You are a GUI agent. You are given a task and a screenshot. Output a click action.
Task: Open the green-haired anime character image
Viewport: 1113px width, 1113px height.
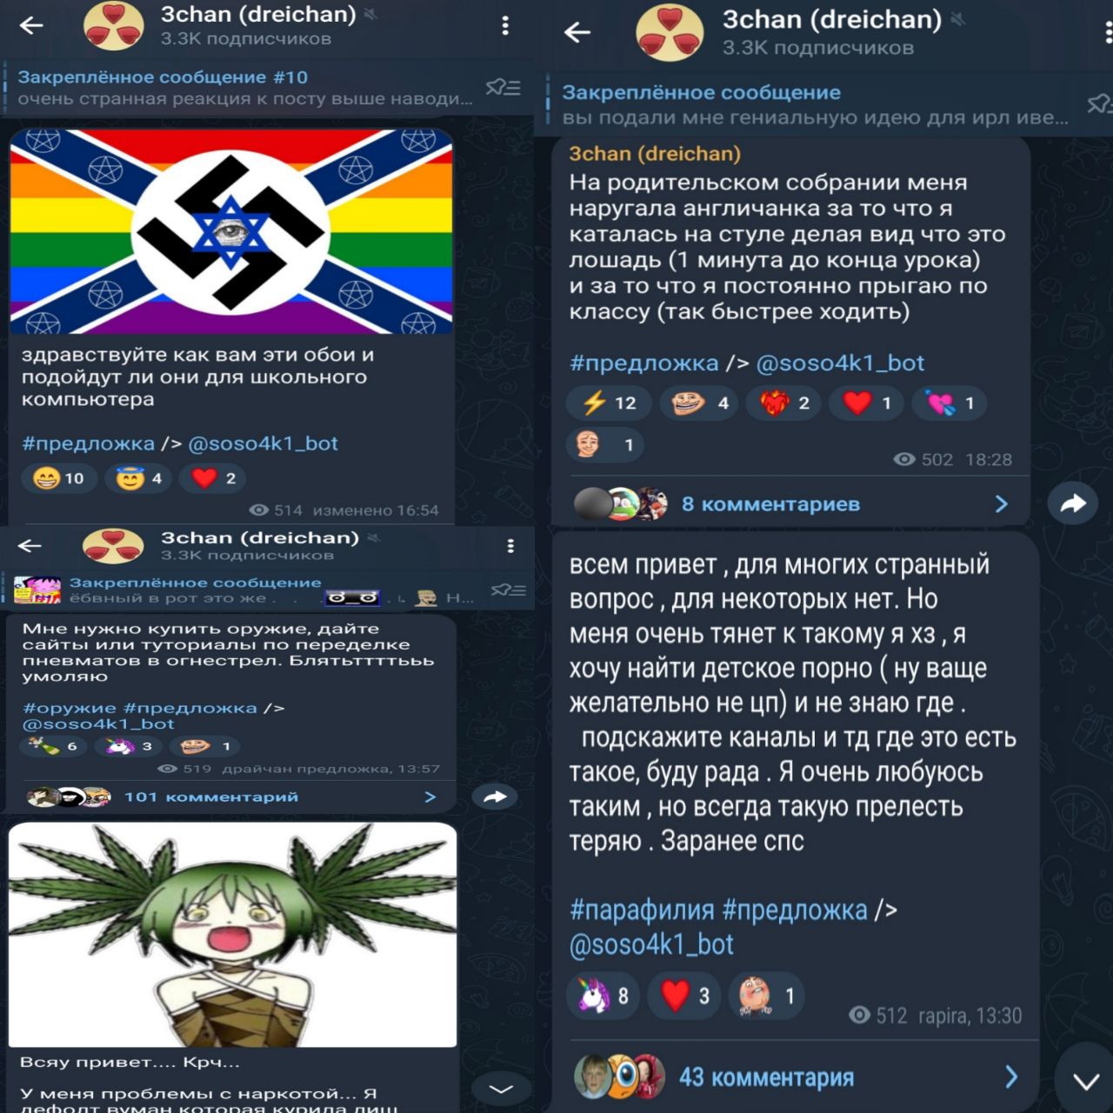click(x=232, y=935)
